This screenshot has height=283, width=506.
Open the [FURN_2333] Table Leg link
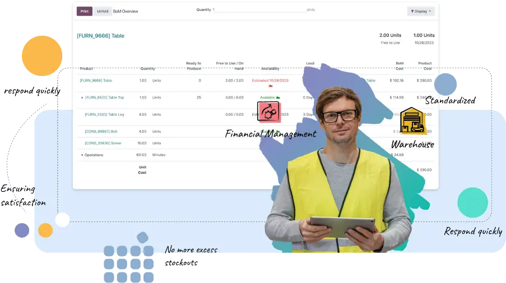tap(104, 115)
